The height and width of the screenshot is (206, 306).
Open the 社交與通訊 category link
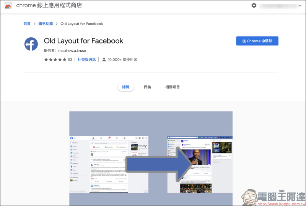point(87,60)
